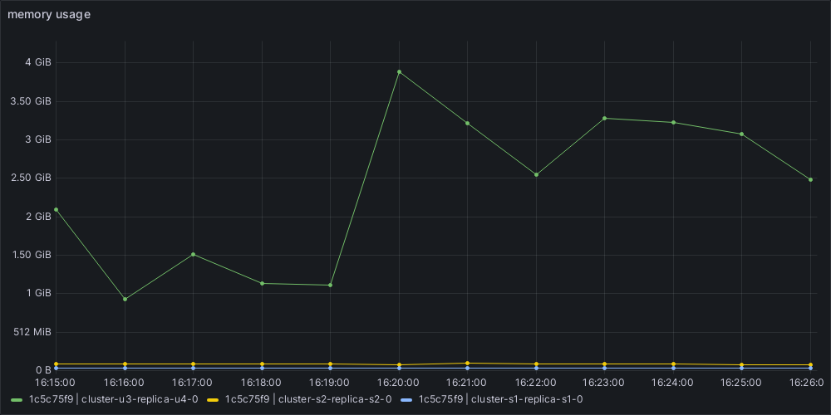The height and width of the screenshot is (415, 831).
Task: Select the green data point at 16:17:00
Action: coord(194,255)
